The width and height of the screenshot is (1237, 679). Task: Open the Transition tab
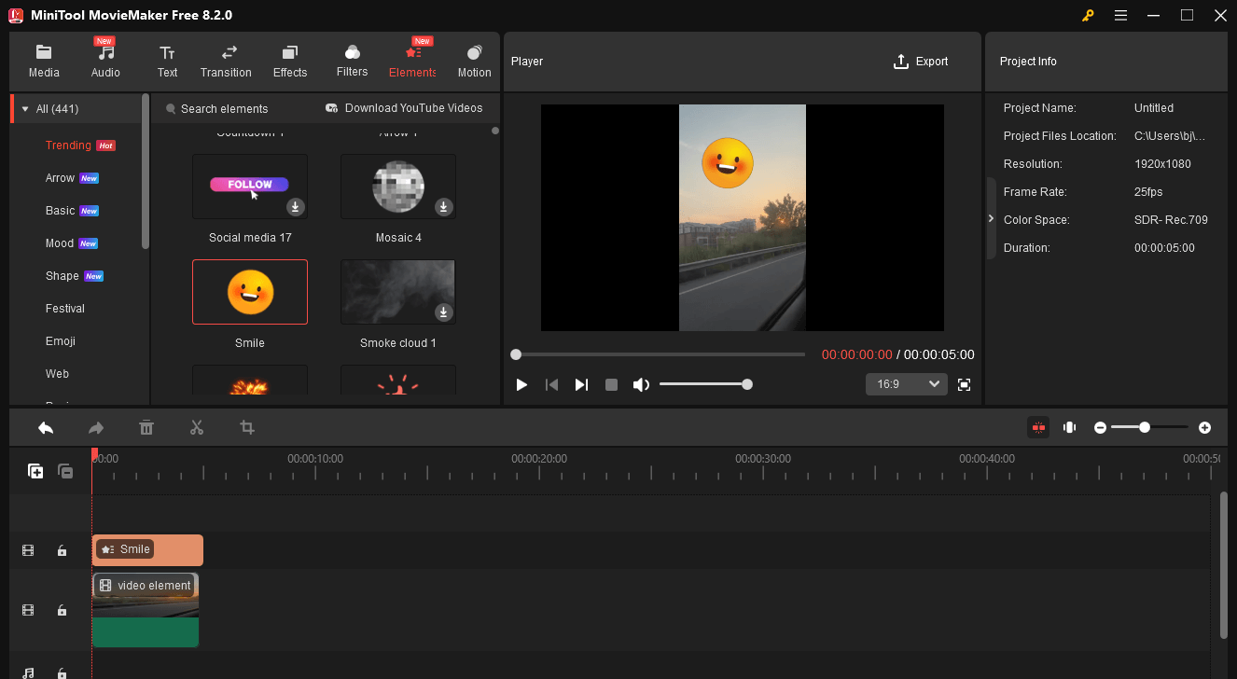[226, 61]
